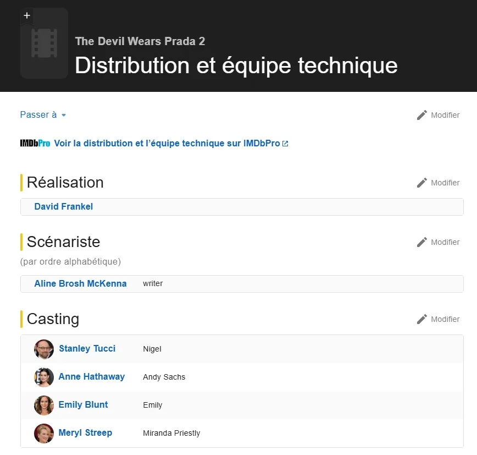The height and width of the screenshot is (455, 477).
Task: Click the Andy Sachs character name
Action: [x=164, y=377]
